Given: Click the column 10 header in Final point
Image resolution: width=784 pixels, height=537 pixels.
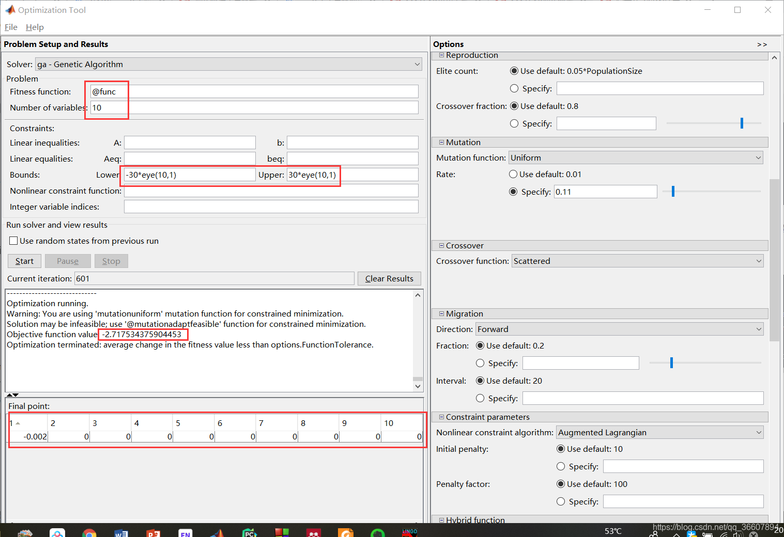Looking at the screenshot, I should point(402,423).
